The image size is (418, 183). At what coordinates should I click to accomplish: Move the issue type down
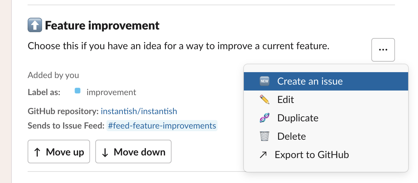click(x=133, y=152)
